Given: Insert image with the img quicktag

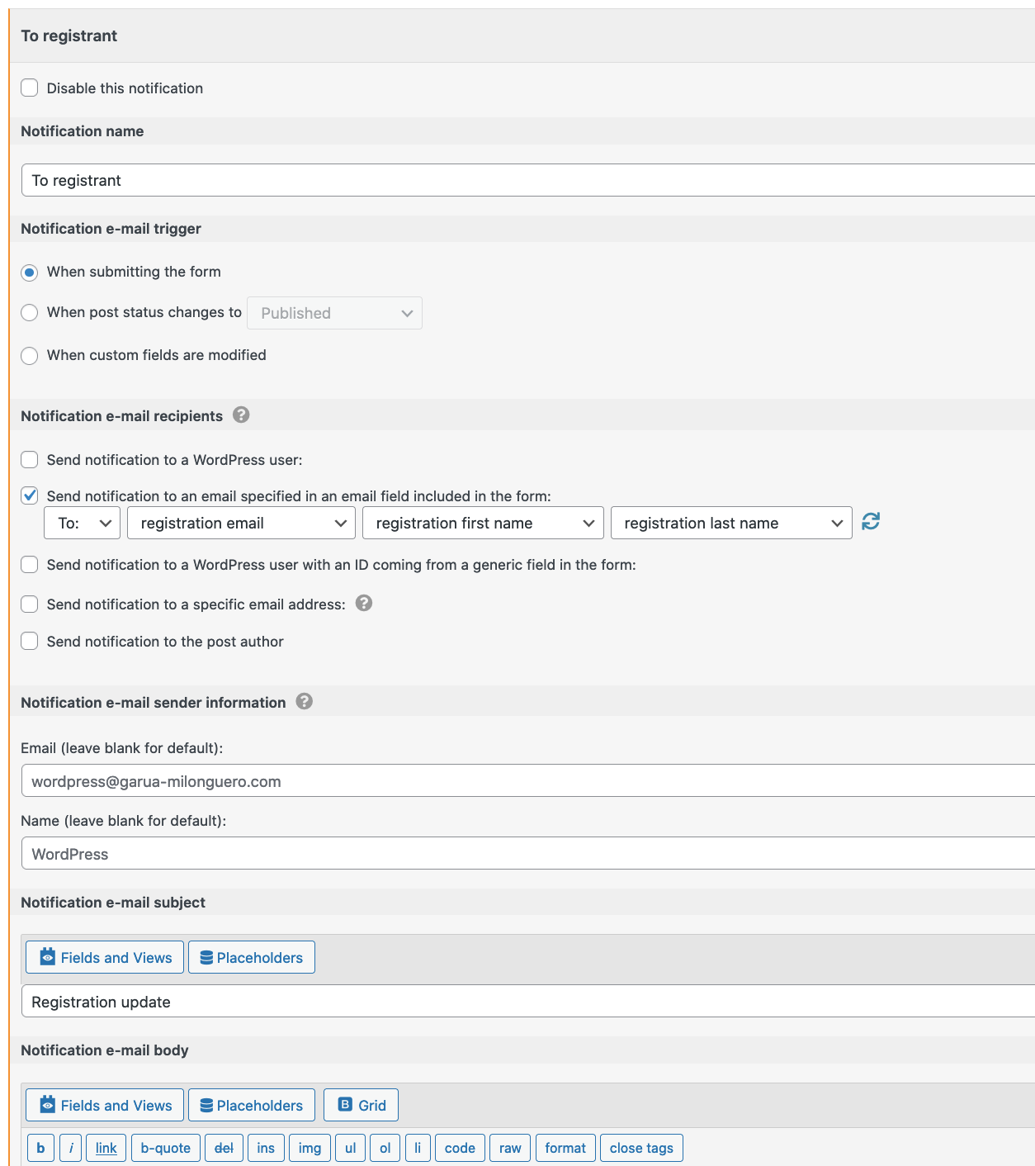Looking at the screenshot, I should (310, 1148).
